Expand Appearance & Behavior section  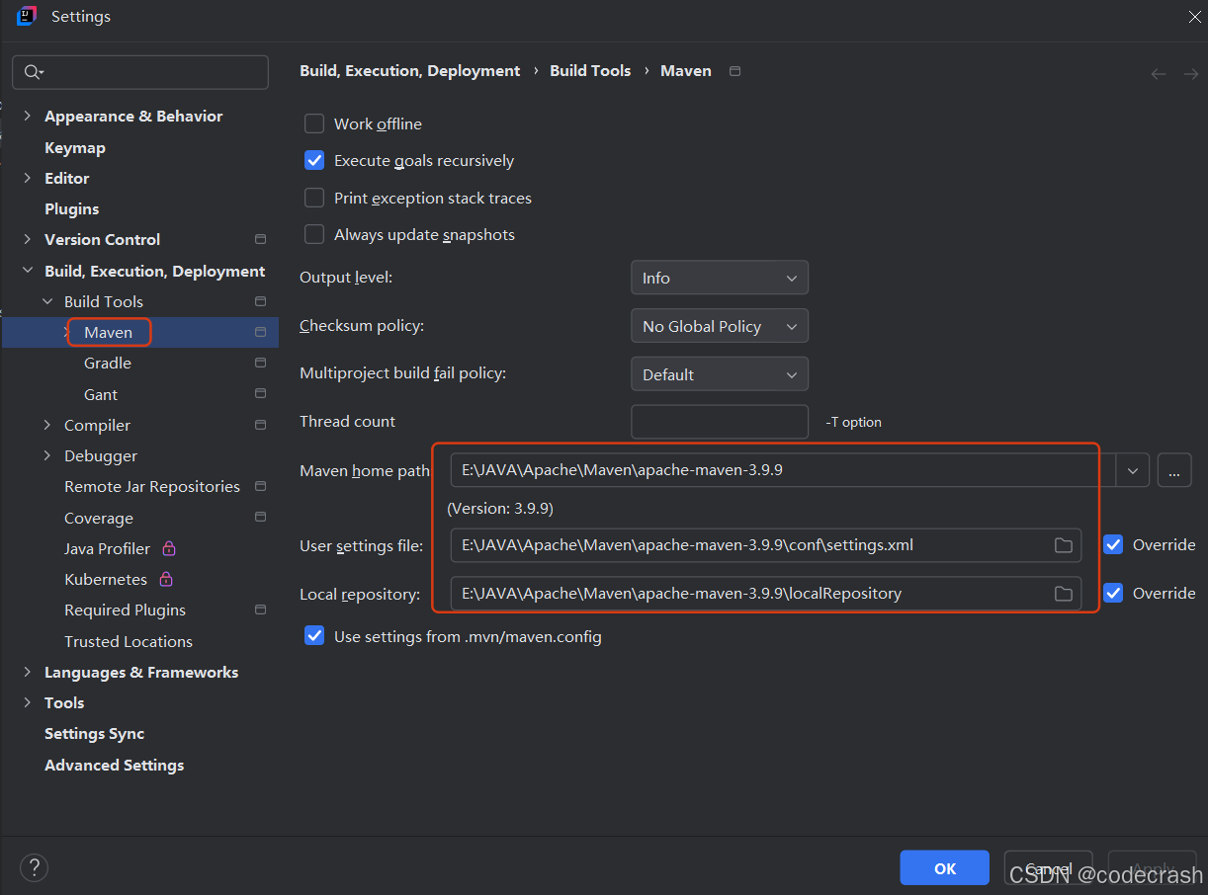28,116
